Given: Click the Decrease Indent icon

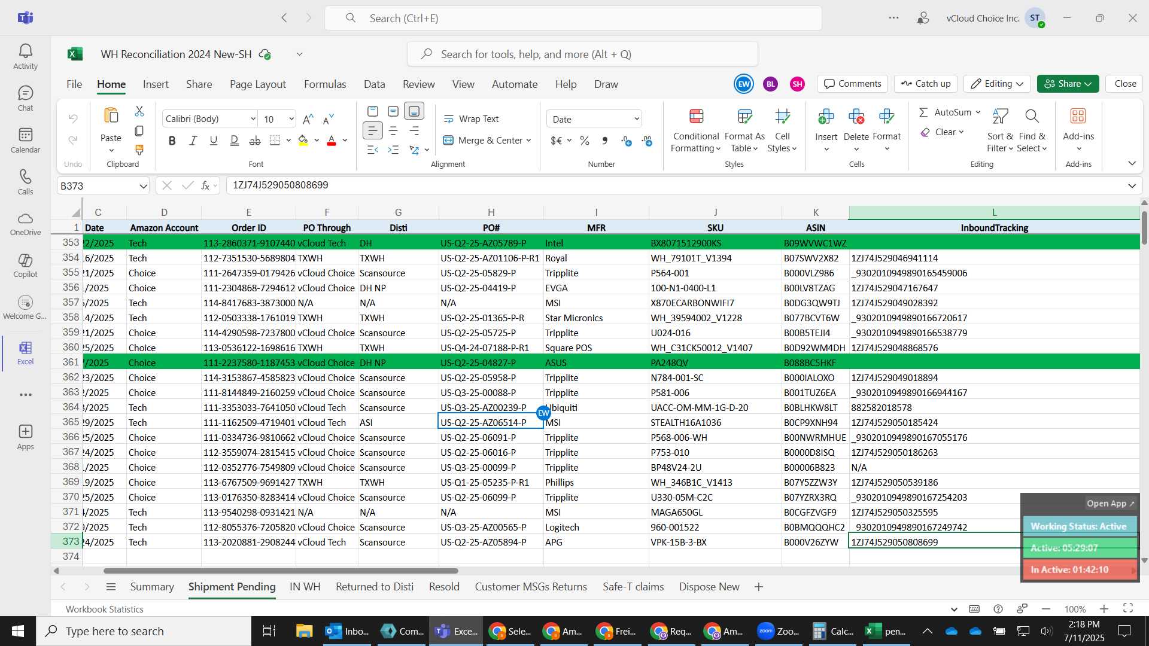Looking at the screenshot, I should tap(372, 150).
